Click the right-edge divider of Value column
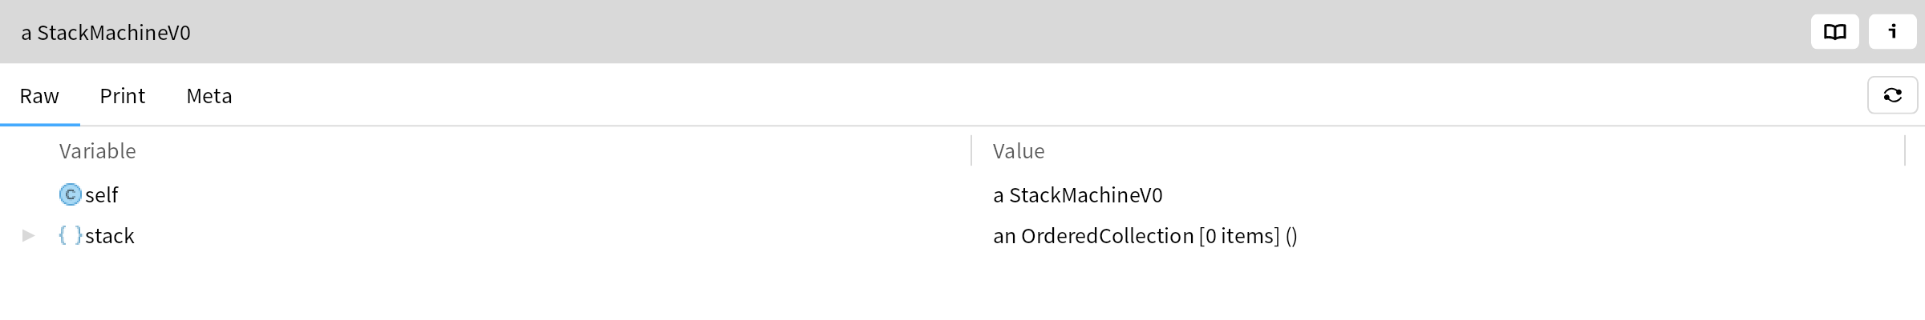Viewport: 1925px width, 320px height. [x=1905, y=150]
